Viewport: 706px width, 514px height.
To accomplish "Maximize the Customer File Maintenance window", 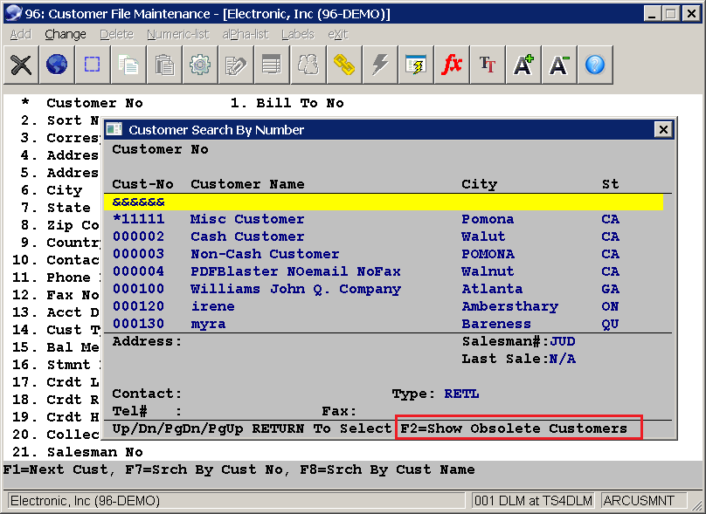I will tap(670, 13).
